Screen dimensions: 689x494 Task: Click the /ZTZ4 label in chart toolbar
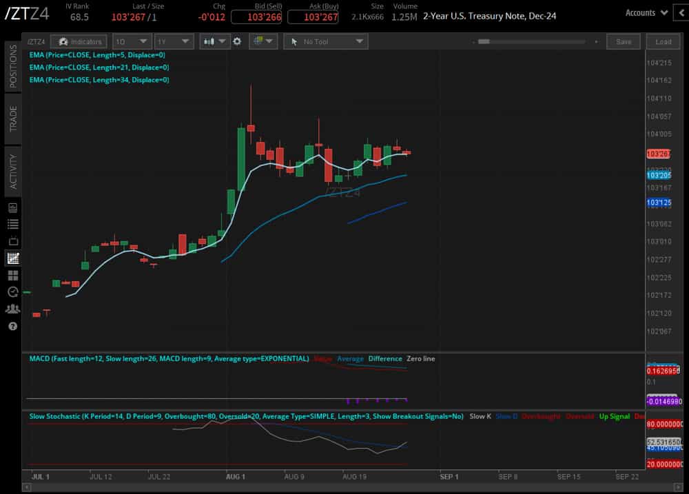(x=36, y=42)
